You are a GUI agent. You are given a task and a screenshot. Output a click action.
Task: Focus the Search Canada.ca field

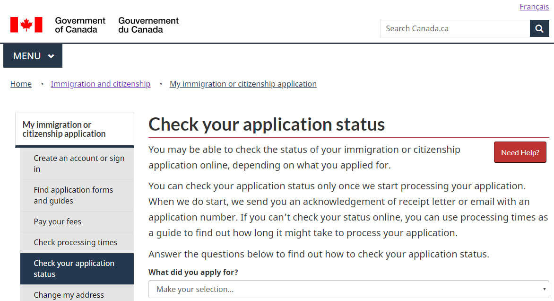pos(455,29)
